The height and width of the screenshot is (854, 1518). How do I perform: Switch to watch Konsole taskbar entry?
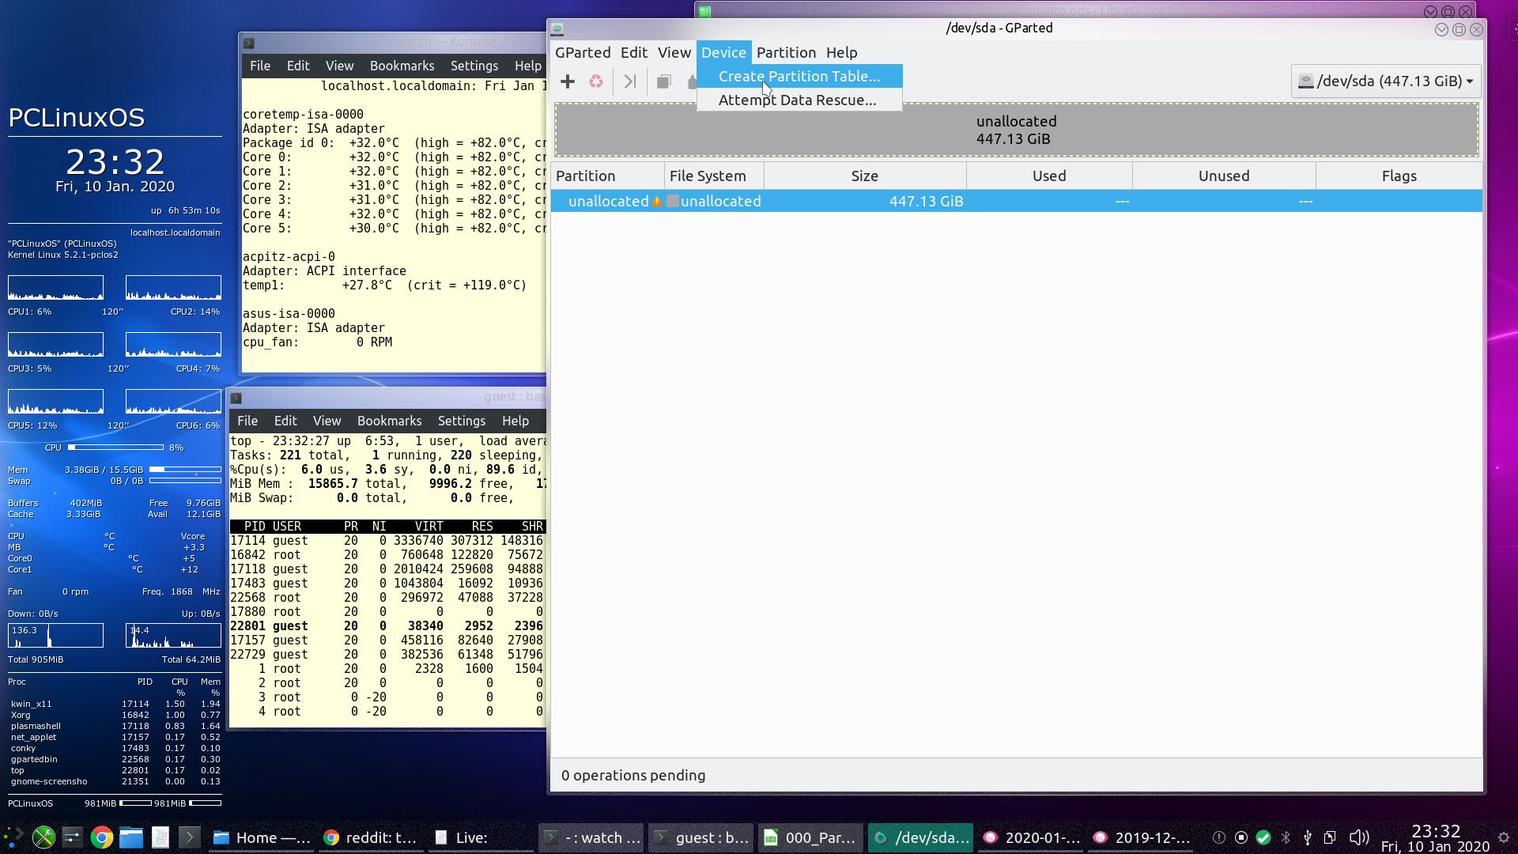[x=591, y=838]
